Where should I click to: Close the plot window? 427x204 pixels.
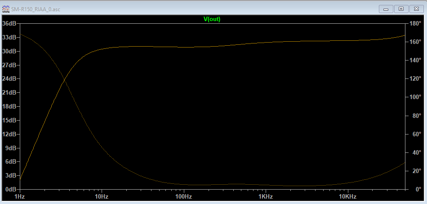click(416, 9)
